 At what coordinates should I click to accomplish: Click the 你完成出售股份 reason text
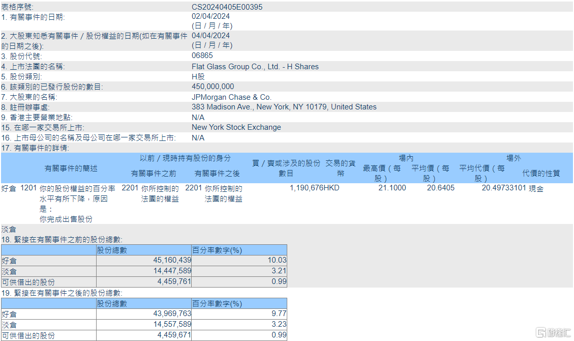(66, 219)
